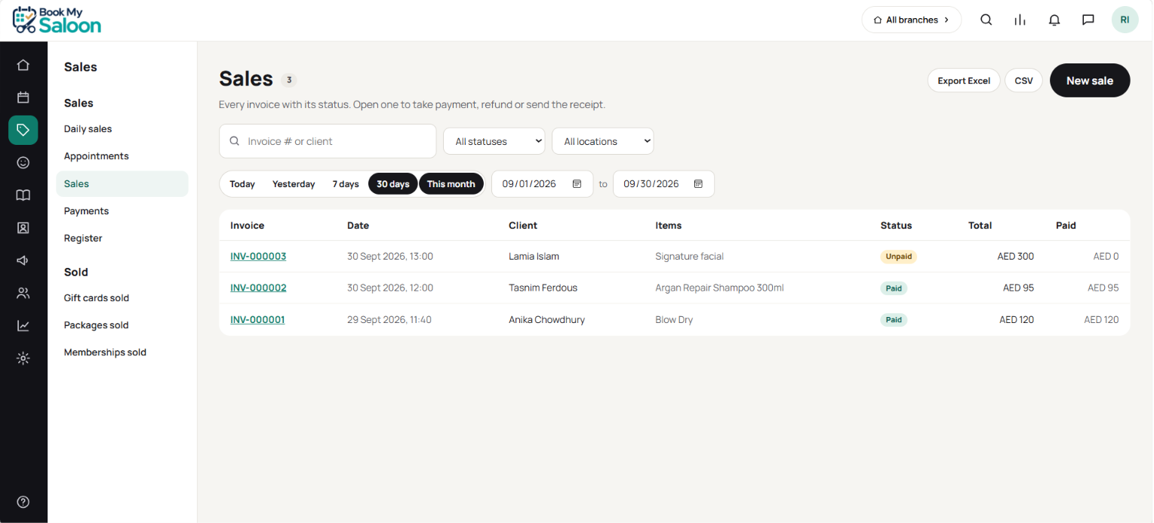The height and width of the screenshot is (523, 1154).
Task: Select the Today date range
Action: click(242, 184)
